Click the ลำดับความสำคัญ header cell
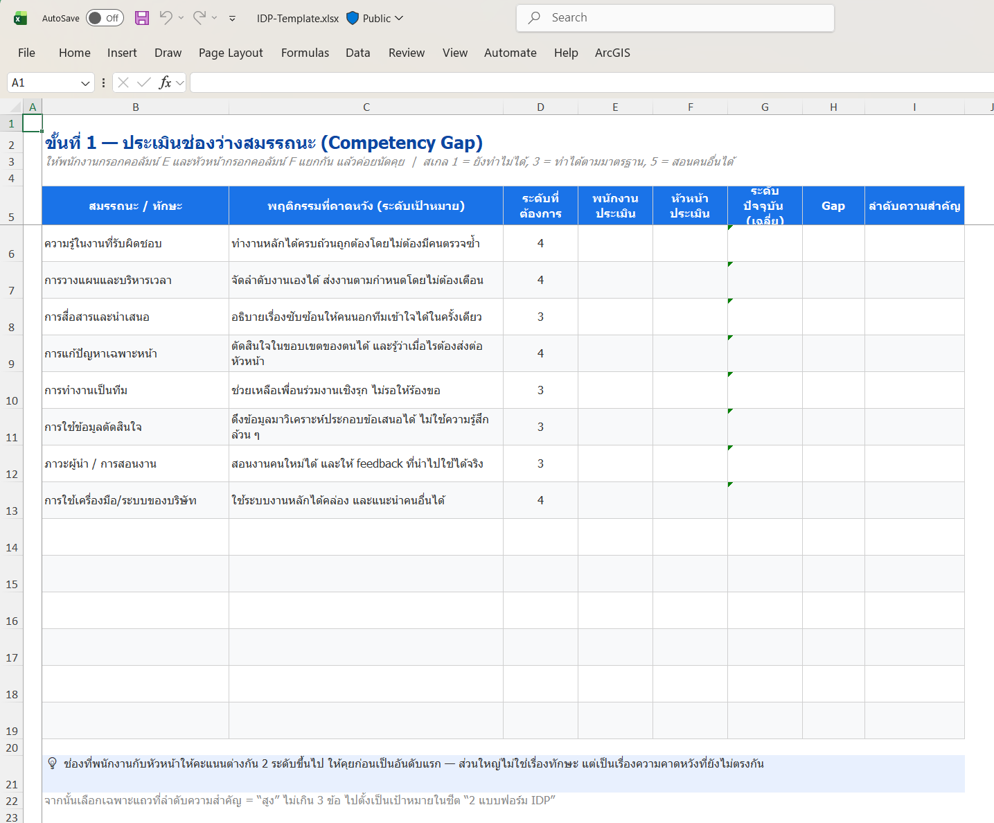The height and width of the screenshot is (823, 994). coord(914,206)
